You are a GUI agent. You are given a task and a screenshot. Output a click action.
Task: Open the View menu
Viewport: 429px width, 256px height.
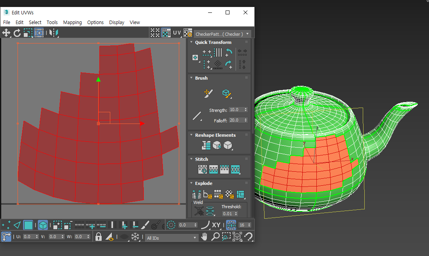pos(134,23)
